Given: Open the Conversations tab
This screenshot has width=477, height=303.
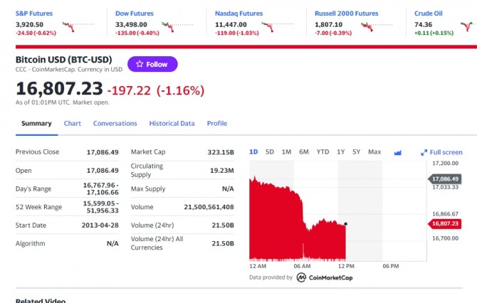Looking at the screenshot, I should 115,123.
